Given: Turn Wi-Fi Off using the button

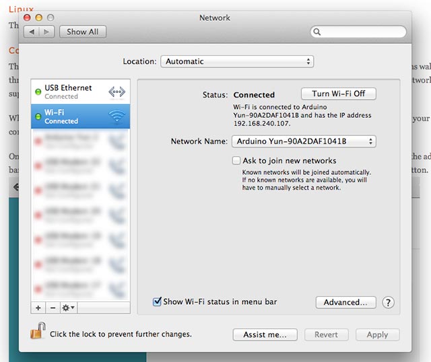Looking at the screenshot, I should (x=338, y=94).
